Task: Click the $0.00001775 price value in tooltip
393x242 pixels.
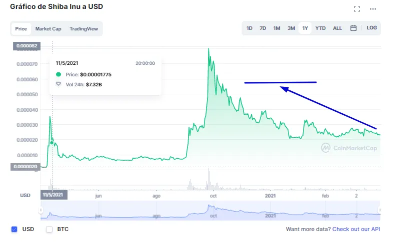Action: point(95,74)
